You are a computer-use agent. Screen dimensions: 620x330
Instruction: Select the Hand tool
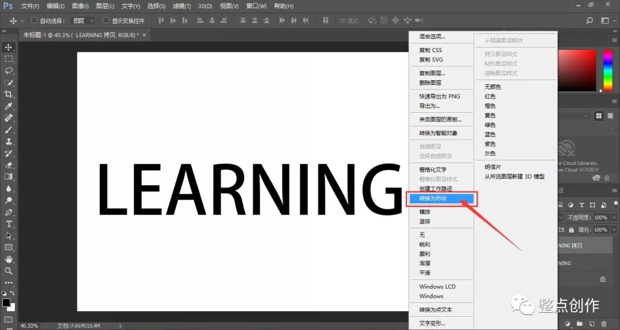pos(8,260)
